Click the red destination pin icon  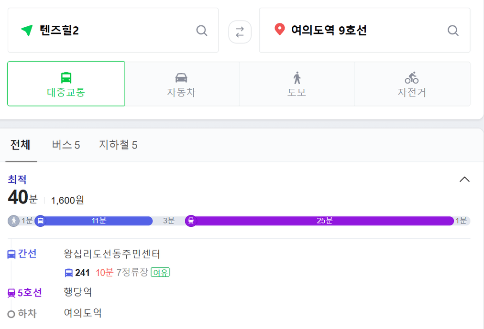click(x=280, y=29)
